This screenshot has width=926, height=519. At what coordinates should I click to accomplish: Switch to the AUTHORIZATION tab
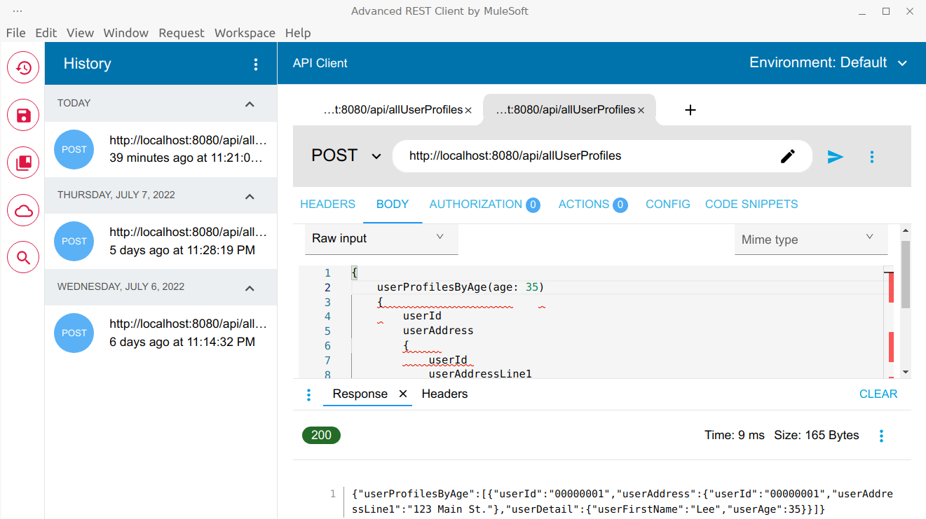tap(485, 205)
